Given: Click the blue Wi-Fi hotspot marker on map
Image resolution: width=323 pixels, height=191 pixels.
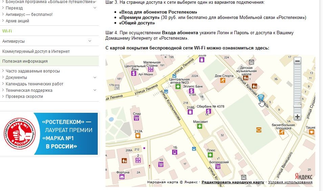Looking at the screenshot, I should coord(261,98).
